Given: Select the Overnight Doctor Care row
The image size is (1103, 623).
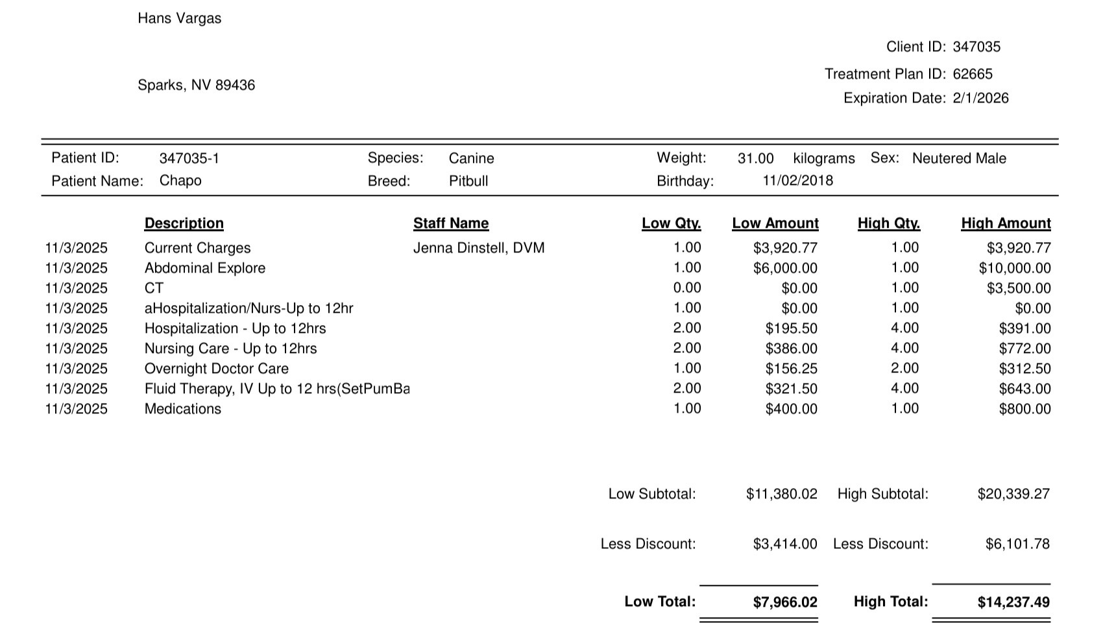Looking at the screenshot, I should click(x=216, y=369).
